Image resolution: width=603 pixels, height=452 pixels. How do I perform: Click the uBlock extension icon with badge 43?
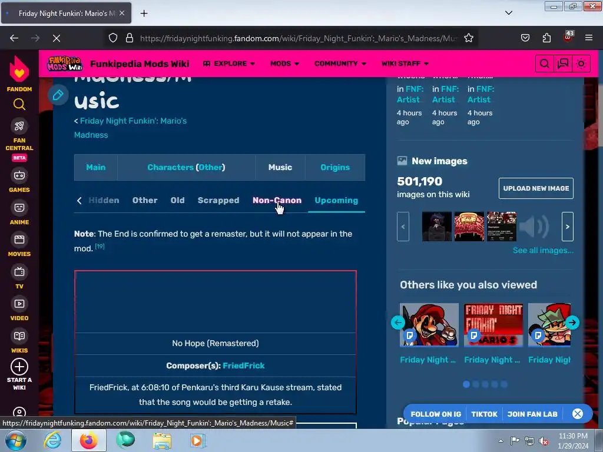pos(568,37)
